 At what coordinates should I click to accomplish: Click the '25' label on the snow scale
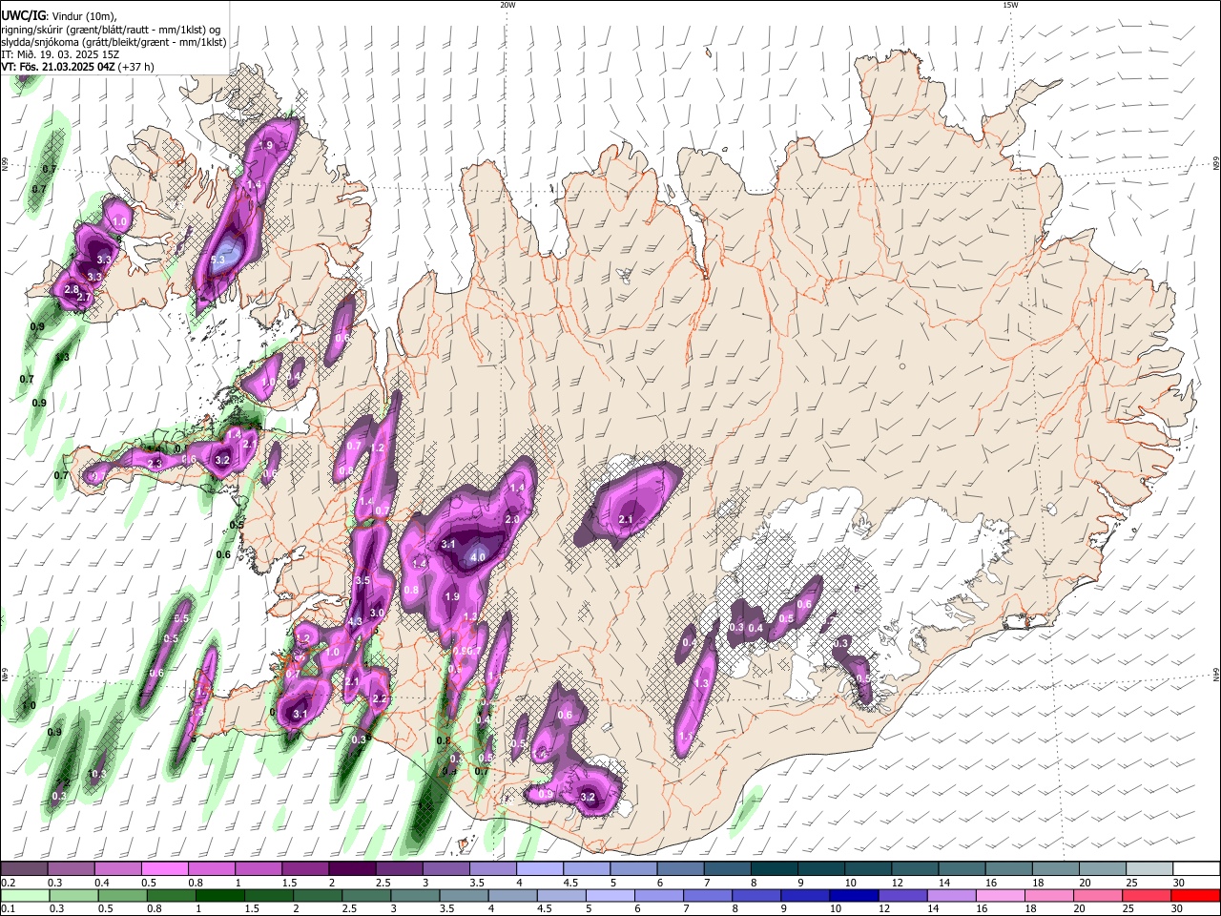pyautogui.click(x=1130, y=883)
